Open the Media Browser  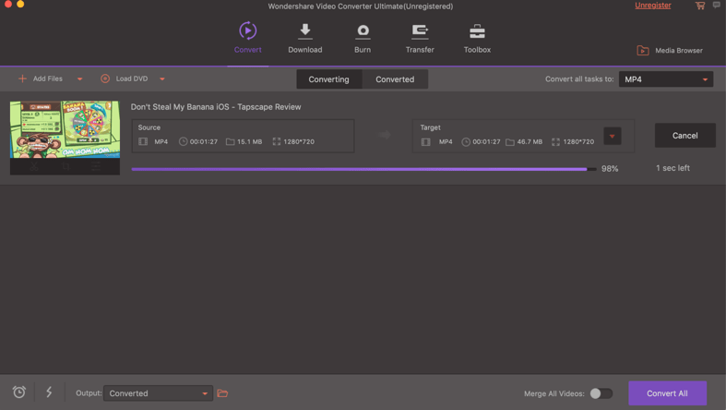(x=670, y=51)
